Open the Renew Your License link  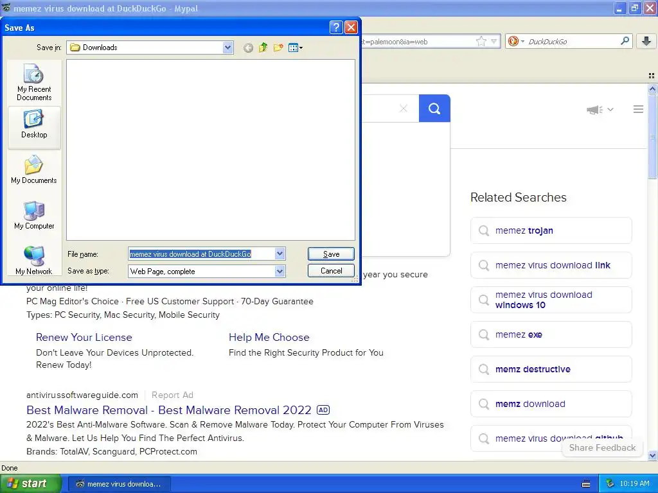point(84,337)
